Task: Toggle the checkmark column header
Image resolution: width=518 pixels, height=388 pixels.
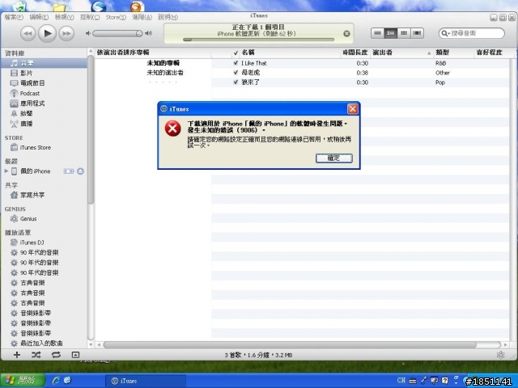Action: click(x=236, y=53)
